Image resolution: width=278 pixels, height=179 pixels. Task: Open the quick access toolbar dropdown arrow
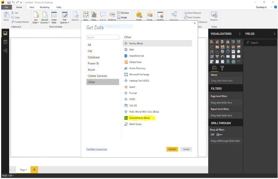[21, 3]
